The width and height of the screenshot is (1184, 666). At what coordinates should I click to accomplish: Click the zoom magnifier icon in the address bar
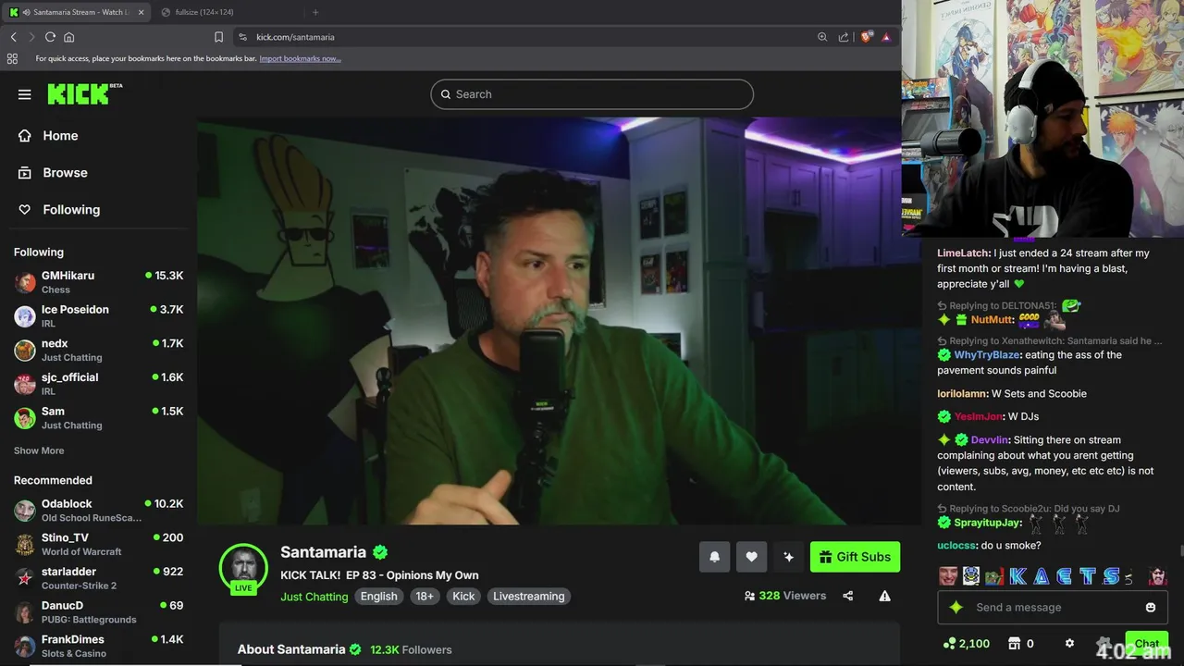click(822, 37)
